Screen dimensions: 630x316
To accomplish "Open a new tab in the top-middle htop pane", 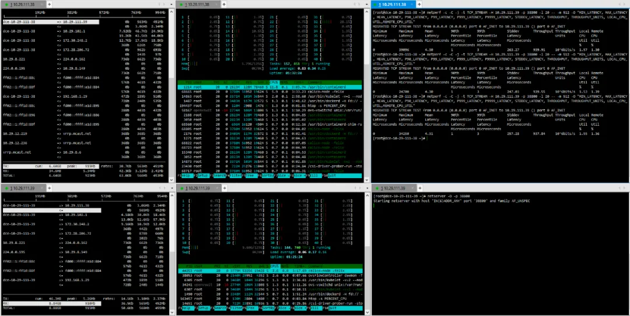I will (224, 4).
